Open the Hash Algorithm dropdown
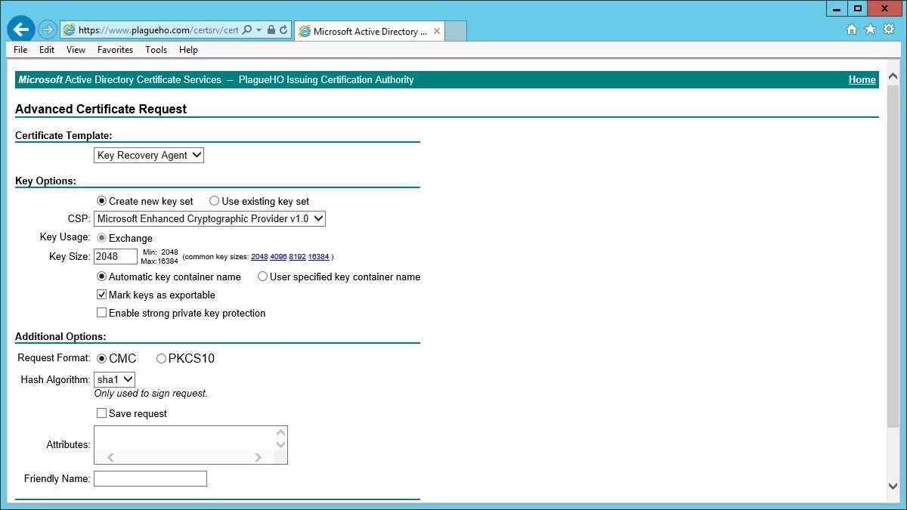This screenshot has height=510, width=907. pyautogui.click(x=115, y=379)
